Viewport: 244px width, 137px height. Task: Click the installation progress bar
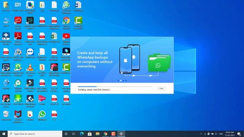click(115, 86)
